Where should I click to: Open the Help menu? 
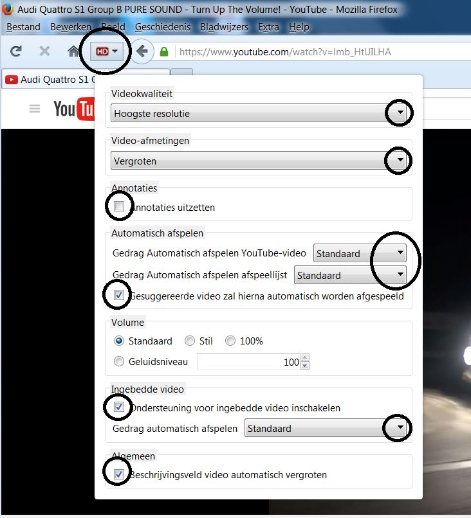(299, 27)
